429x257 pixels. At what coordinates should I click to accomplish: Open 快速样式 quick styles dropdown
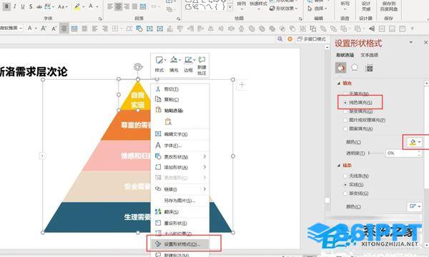pyautogui.click(x=259, y=6)
